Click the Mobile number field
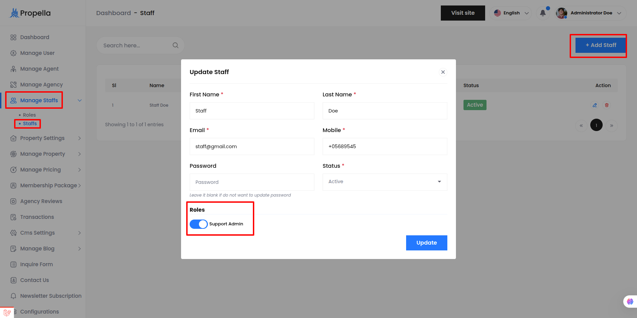Screen dimensions: 637x318 [385, 146]
